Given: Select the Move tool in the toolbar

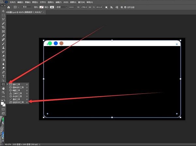Looking at the screenshot, I should (3, 11).
